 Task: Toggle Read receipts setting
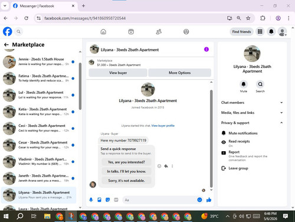pyautogui.click(x=252, y=143)
